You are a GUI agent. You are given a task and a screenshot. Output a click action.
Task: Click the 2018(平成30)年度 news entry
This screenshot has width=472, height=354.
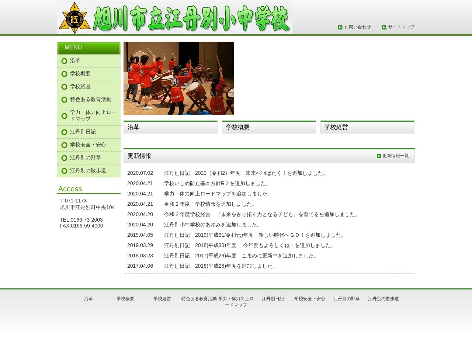pyautogui.click(x=250, y=245)
